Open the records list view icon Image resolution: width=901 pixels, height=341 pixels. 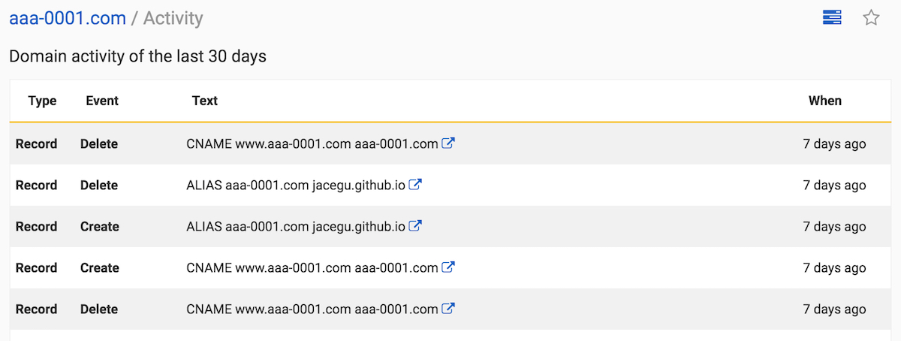(x=832, y=17)
